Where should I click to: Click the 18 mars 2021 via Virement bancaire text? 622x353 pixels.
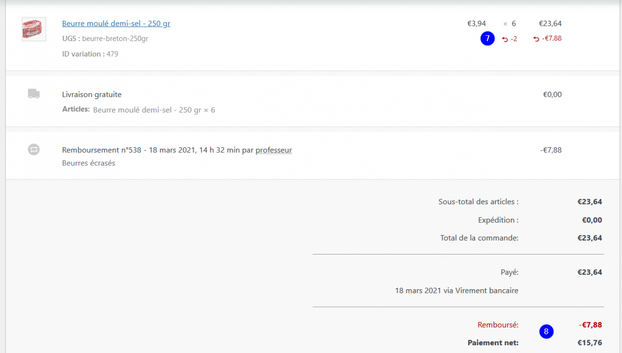[x=457, y=290]
